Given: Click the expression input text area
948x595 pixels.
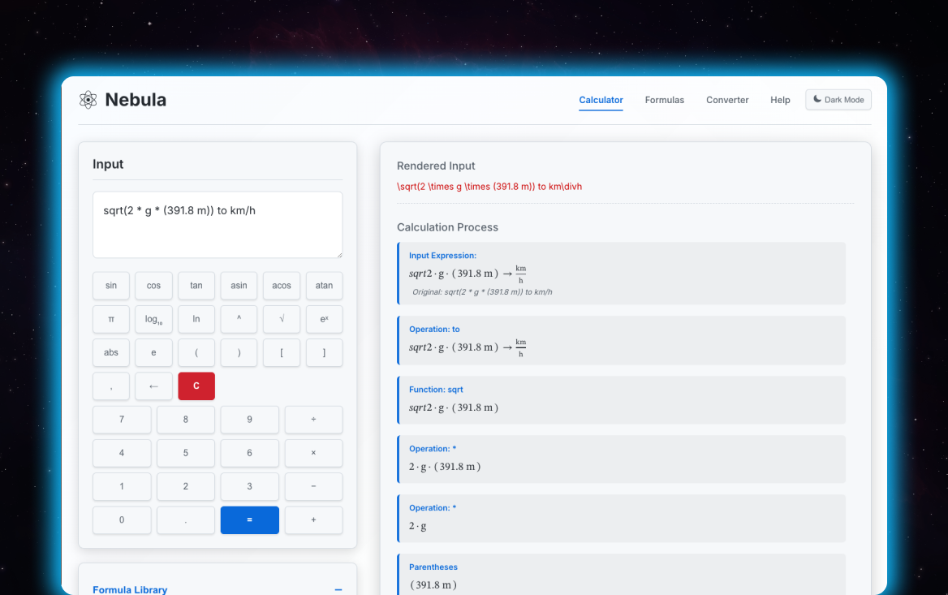Looking at the screenshot, I should point(218,225).
